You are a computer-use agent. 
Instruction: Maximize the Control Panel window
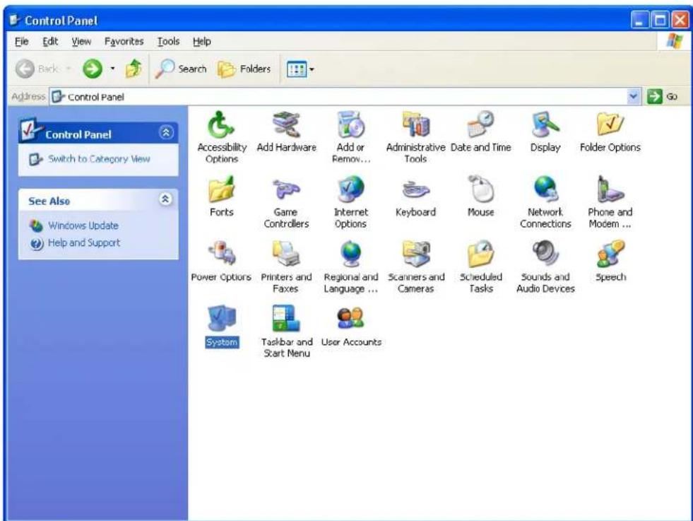(x=660, y=20)
